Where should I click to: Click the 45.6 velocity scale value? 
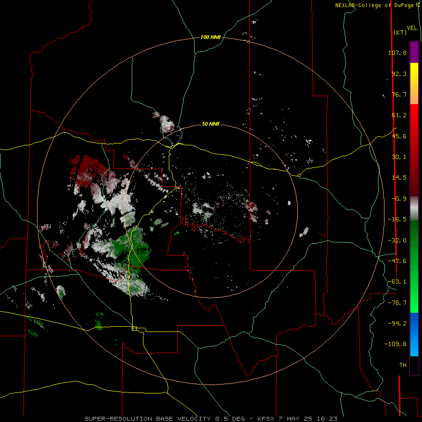coord(399,136)
